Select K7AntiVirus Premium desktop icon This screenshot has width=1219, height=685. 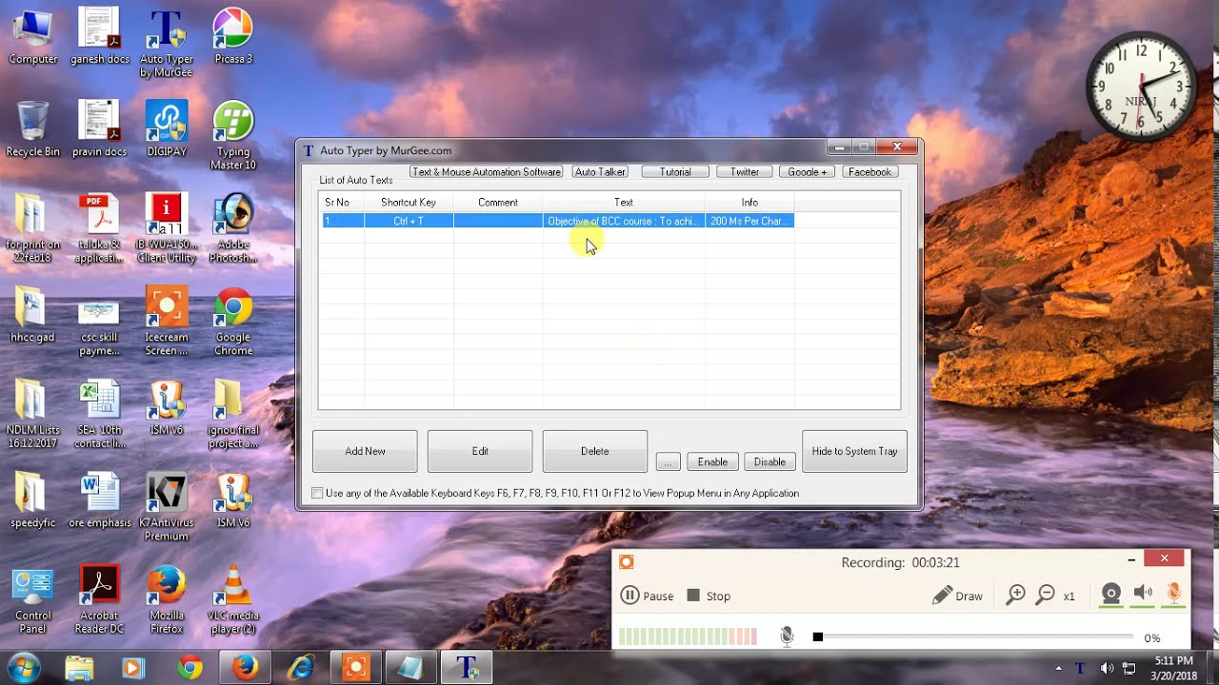pos(167,507)
